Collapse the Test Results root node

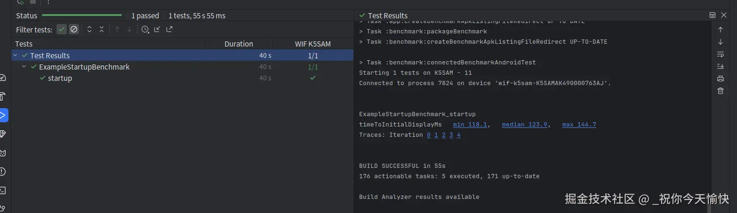click(x=16, y=55)
